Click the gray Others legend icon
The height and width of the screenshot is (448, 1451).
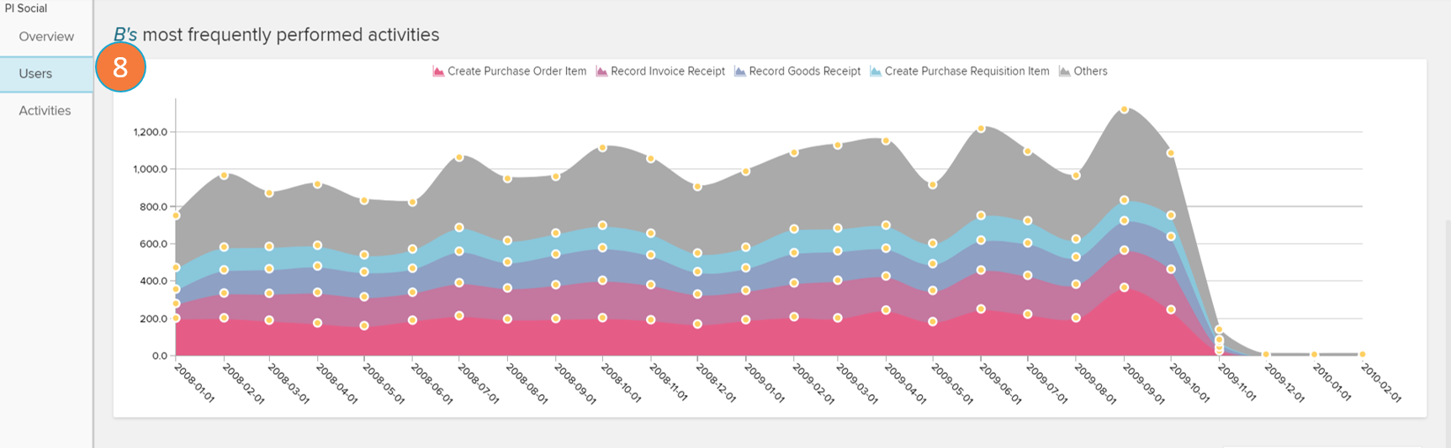[1065, 71]
